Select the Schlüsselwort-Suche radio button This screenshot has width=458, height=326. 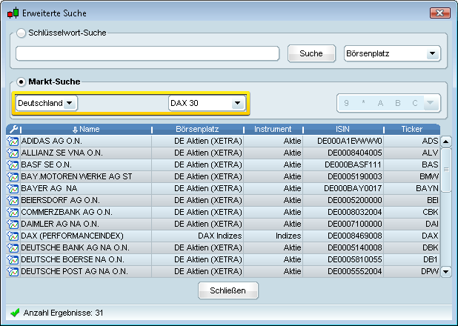click(x=21, y=33)
